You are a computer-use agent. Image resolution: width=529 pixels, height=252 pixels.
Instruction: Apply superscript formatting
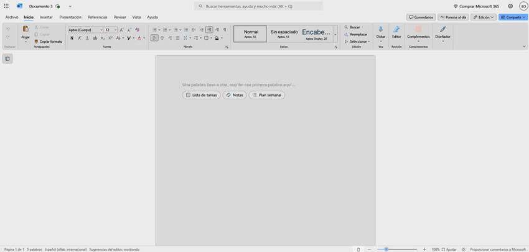(x=110, y=38)
